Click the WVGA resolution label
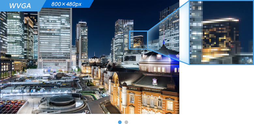 pyautogui.click(x=20, y=6)
